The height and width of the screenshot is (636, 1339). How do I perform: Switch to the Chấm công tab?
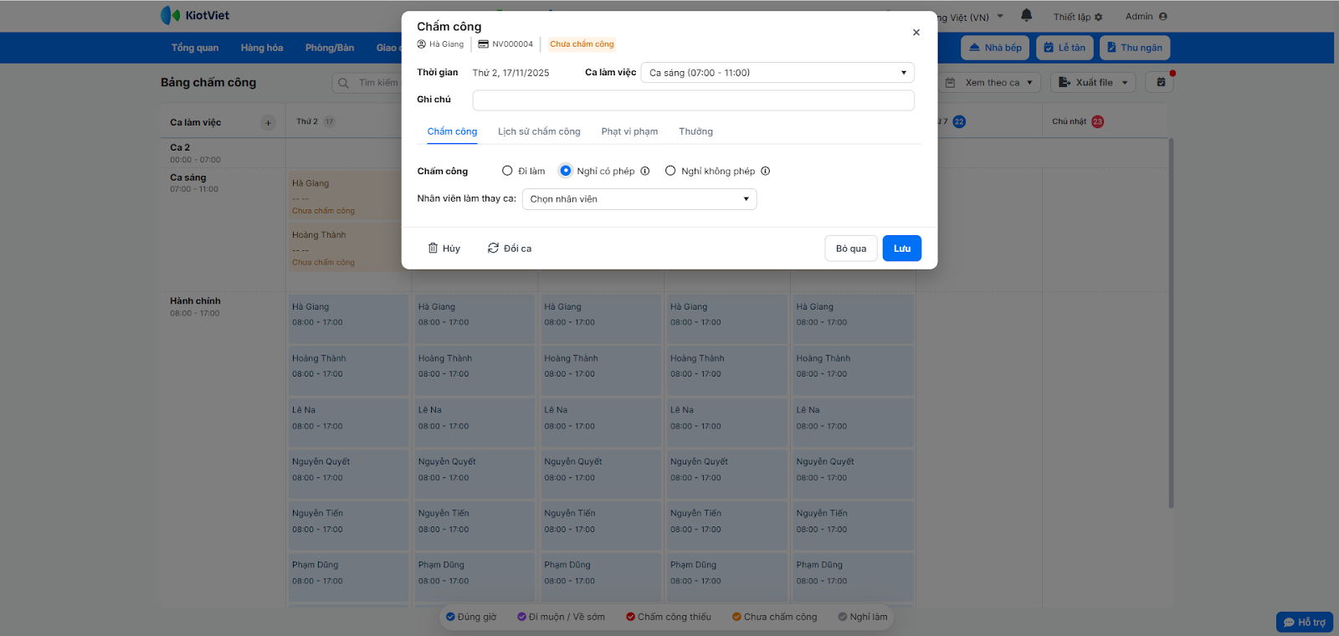452,132
